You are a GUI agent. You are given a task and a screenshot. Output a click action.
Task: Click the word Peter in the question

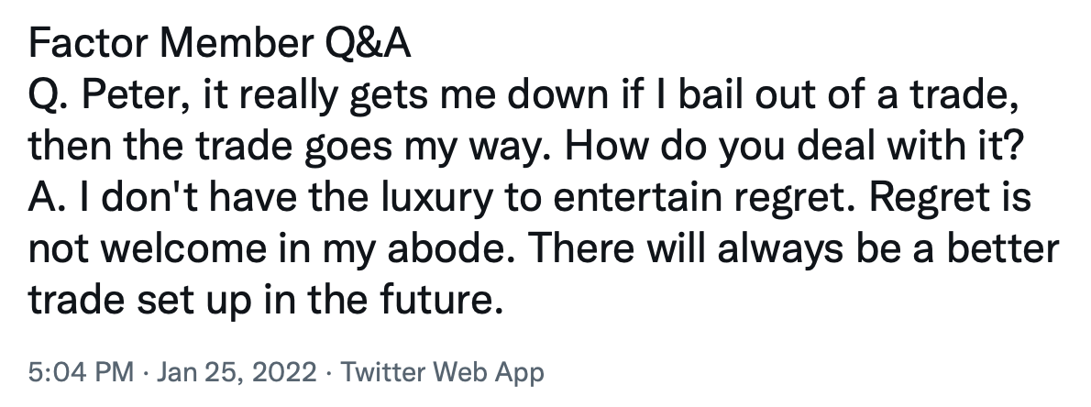[132, 96]
